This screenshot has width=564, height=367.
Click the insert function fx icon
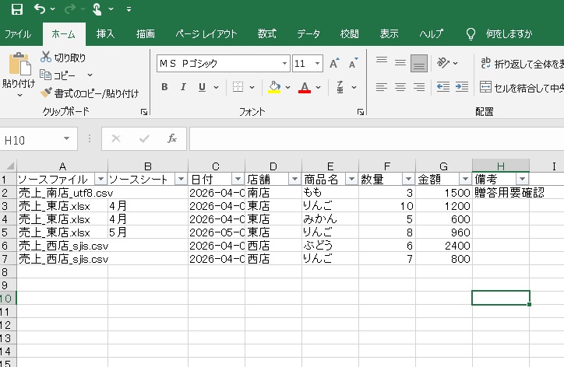click(172, 138)
